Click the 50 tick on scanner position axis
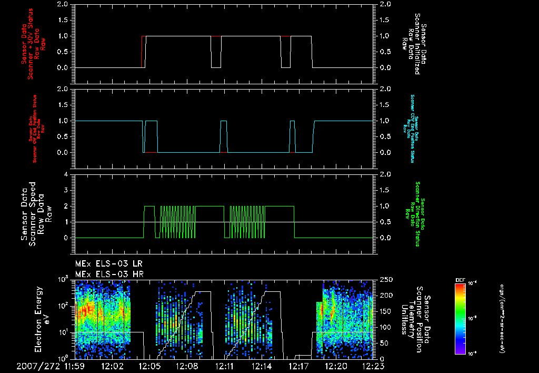Image resolution: width=539 pixels, height=373 pixels. pyautogui.click(x=384, y=343)
